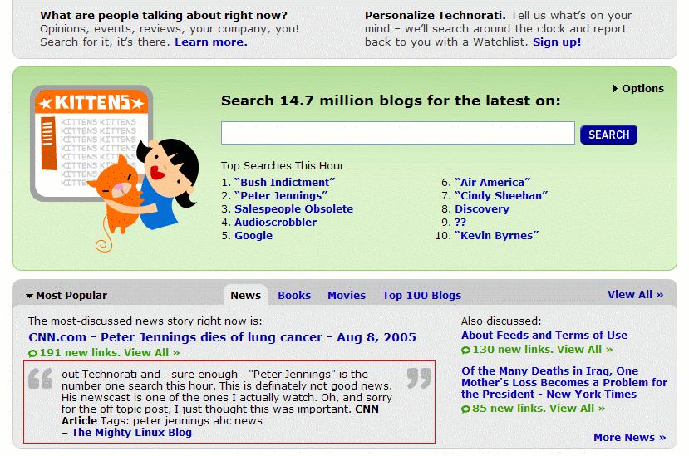Click the green bubble icon beside 85 new links

465,409
